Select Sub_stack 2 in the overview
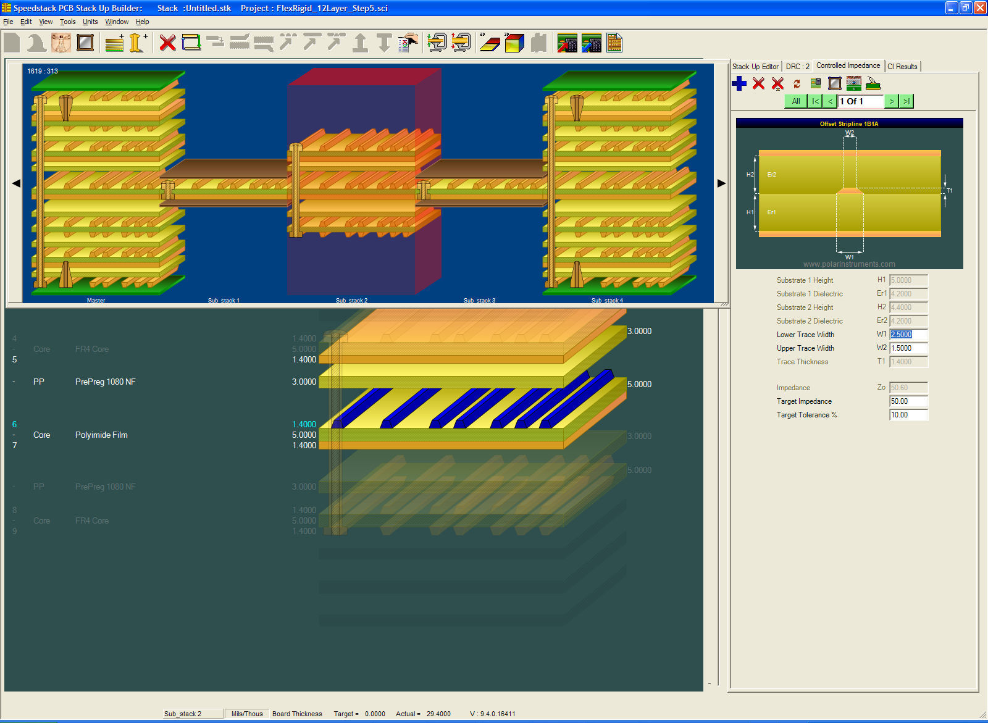The height and width of the screenshot is (723, 988). pyautogui.click(x=364, y=181)
